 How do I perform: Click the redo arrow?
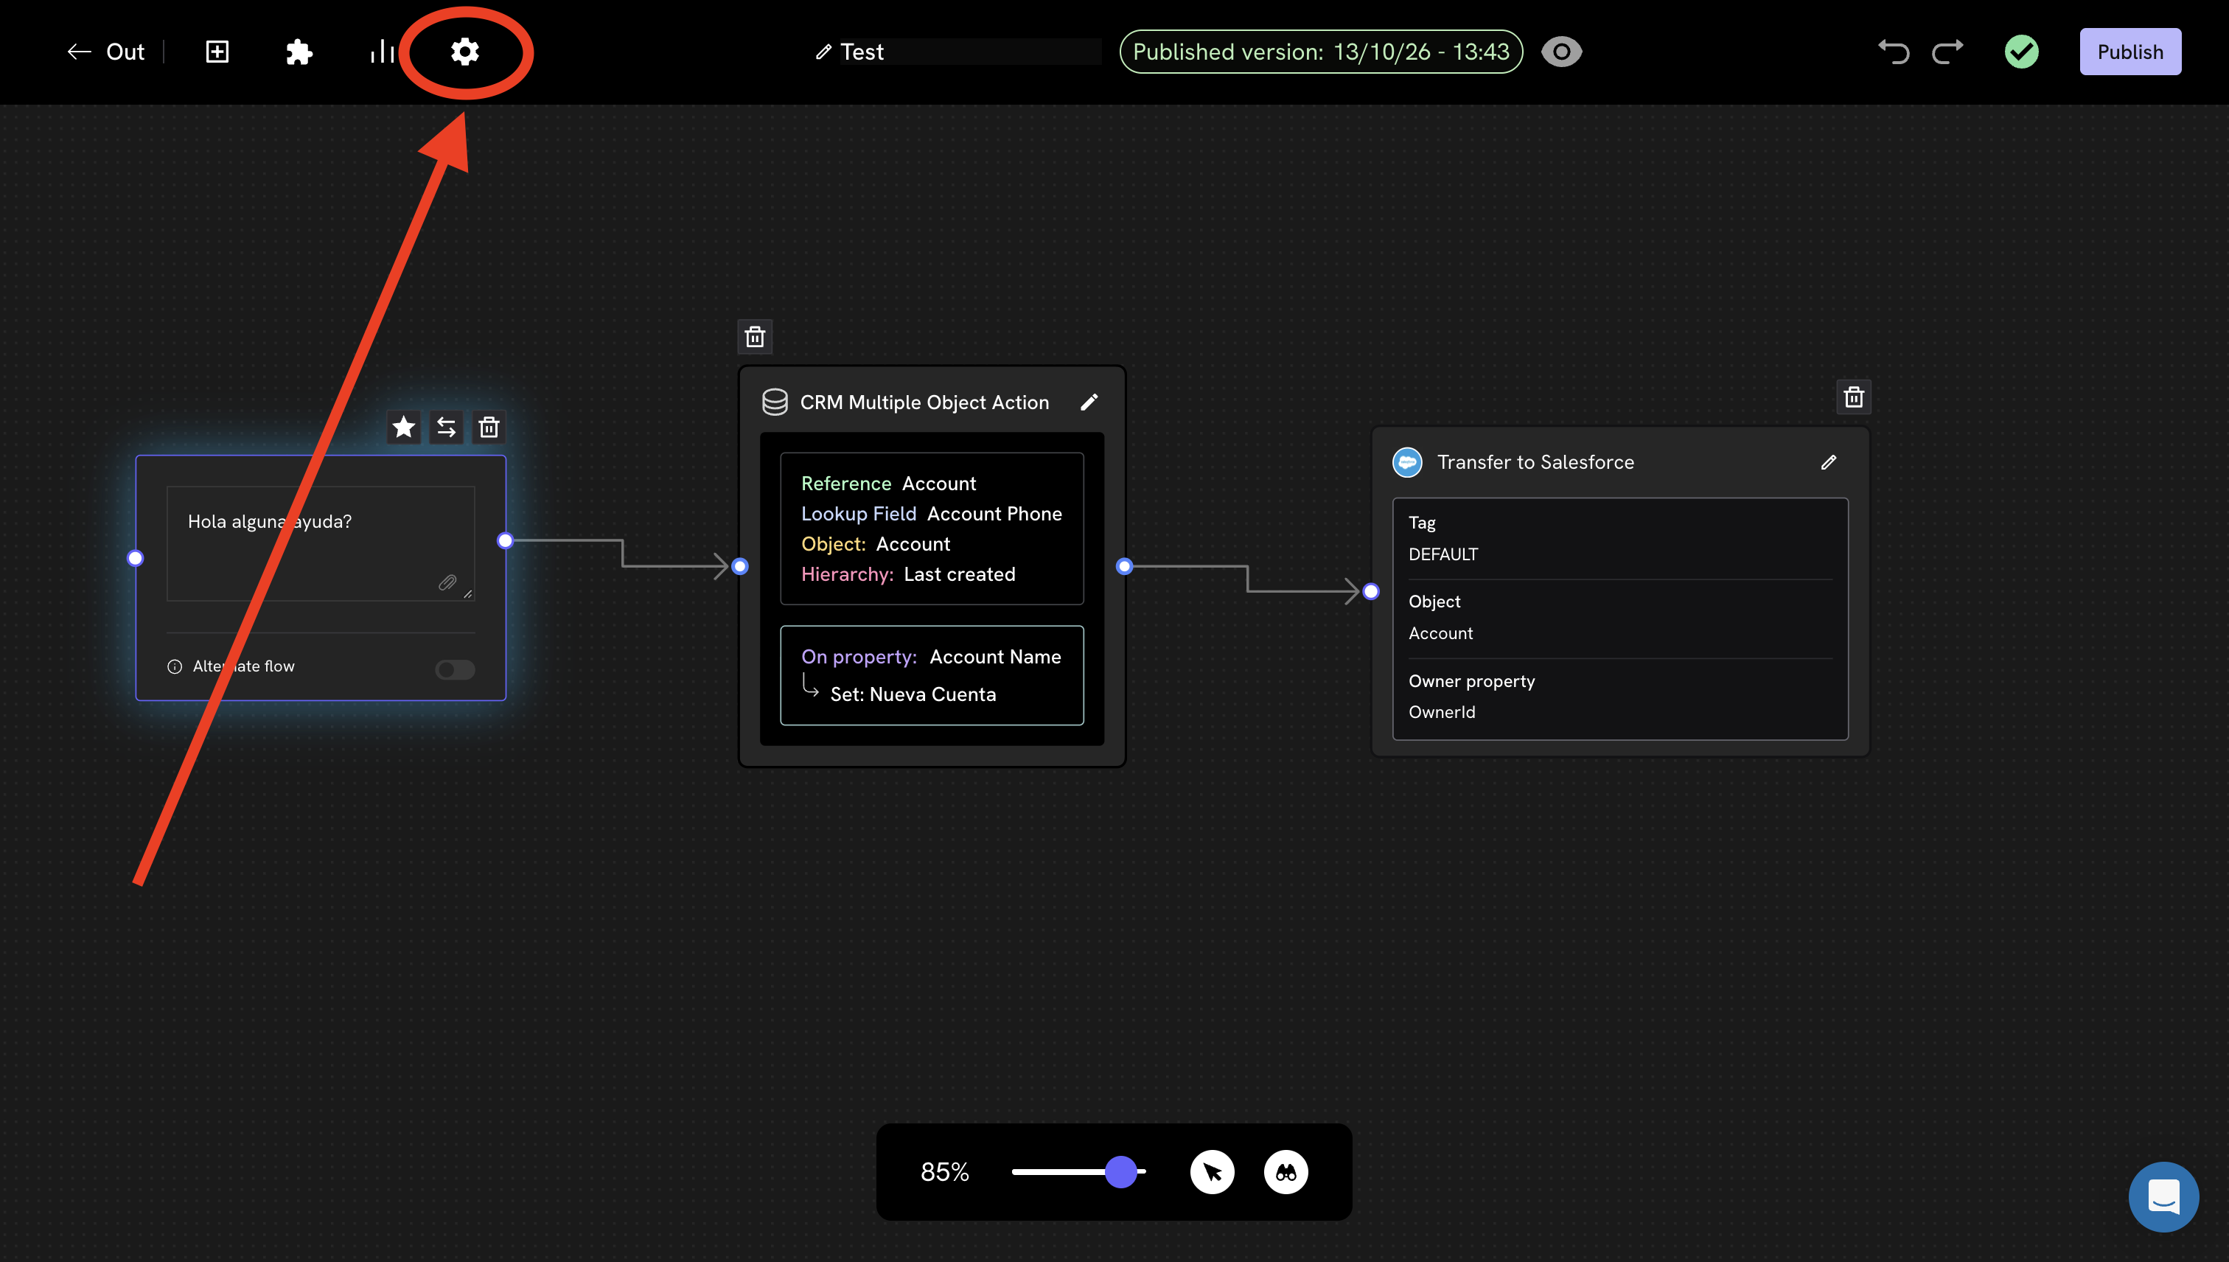pos(1947,52)
